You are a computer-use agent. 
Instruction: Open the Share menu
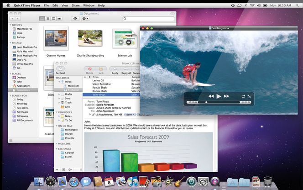76,5
